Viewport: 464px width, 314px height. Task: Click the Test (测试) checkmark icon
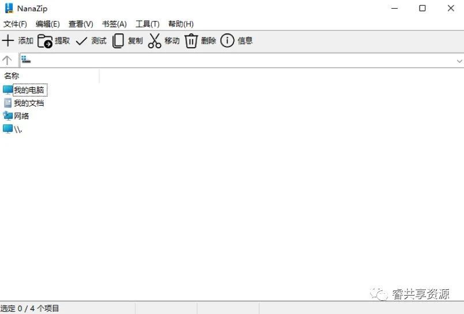tap(82, 41)
